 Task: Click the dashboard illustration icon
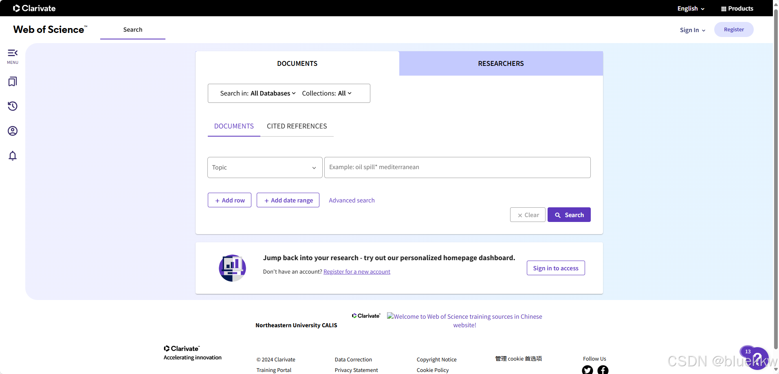tap(232, 268)
